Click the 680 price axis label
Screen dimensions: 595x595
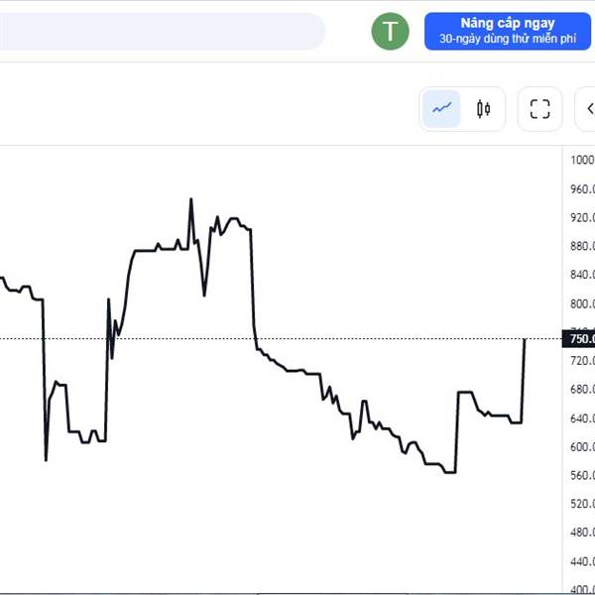point(582,390)
